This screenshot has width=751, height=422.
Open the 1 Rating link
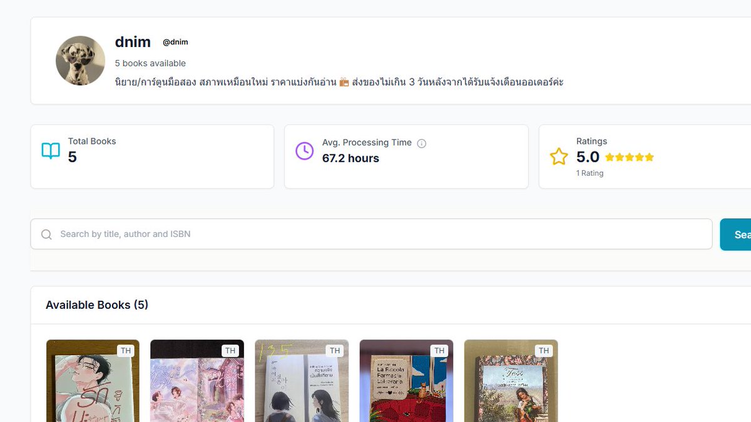(x=590, y=173)
